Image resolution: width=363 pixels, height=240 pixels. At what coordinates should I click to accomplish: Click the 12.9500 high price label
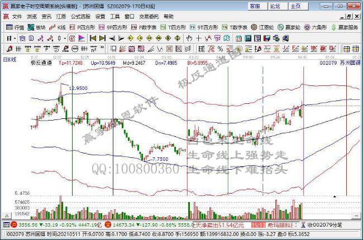[78, 88]
